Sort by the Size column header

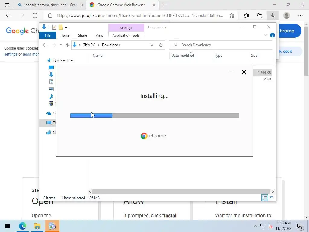[x=254, y=56]
